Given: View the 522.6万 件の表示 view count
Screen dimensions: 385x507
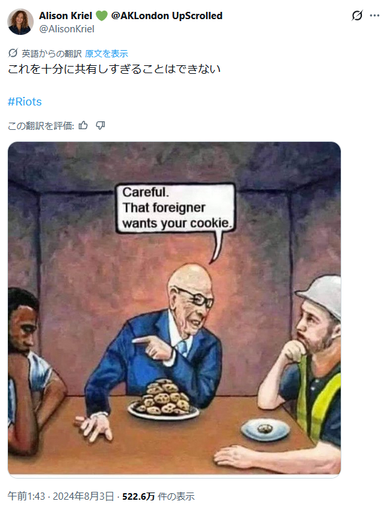Looking at the screenshot, I should (158, 496).
